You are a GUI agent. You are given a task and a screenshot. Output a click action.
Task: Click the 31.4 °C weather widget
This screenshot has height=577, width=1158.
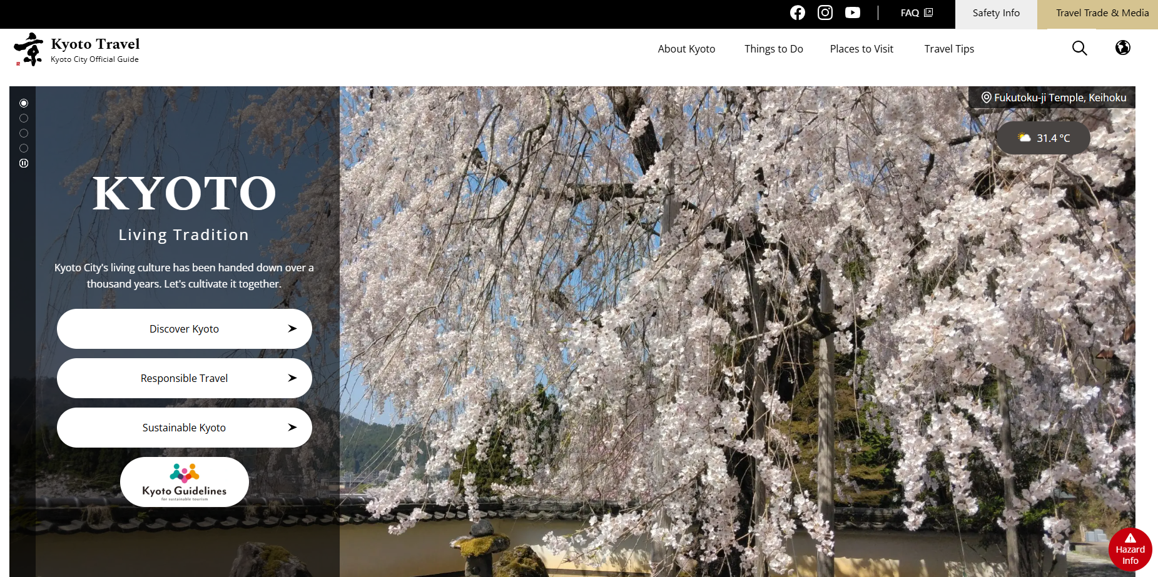click(1043, 138)
